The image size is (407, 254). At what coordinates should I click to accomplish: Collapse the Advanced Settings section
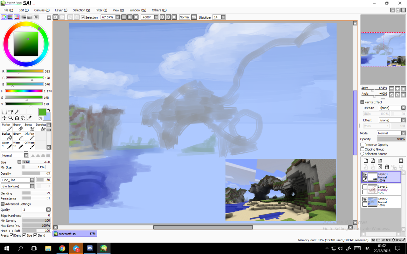(3, 204)
